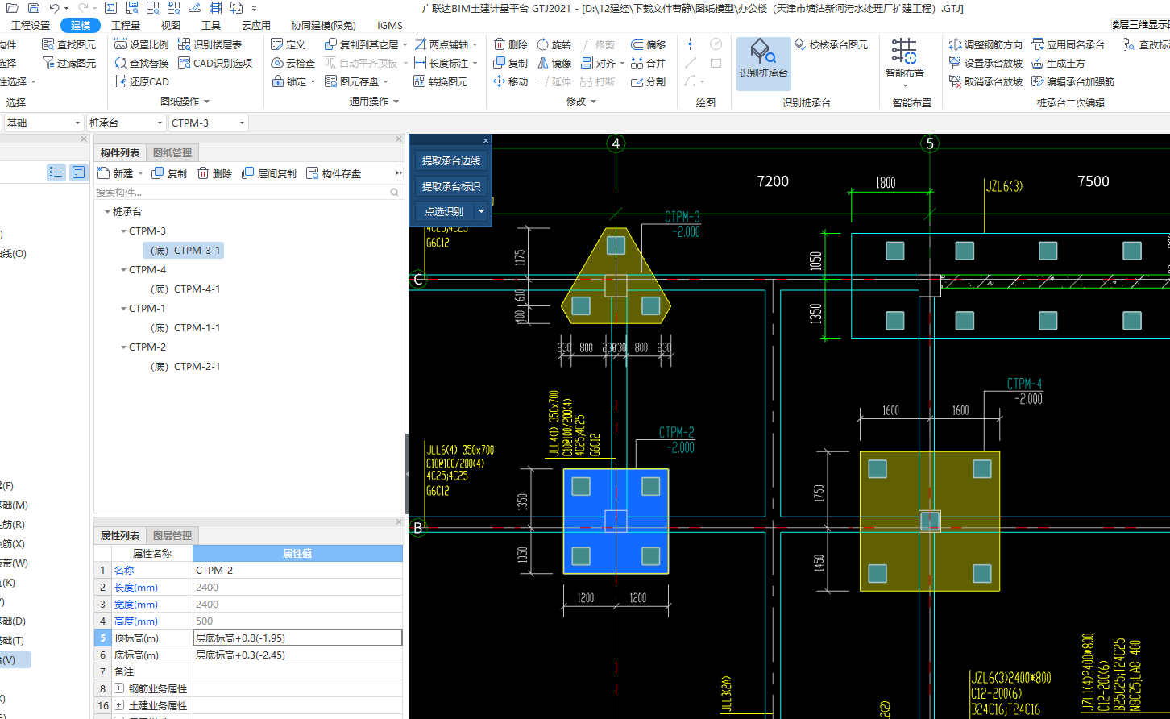Click 删除 delete in the modify ribbon group
The width and height of the screenshot is (1170, 719).
point(511,44)
